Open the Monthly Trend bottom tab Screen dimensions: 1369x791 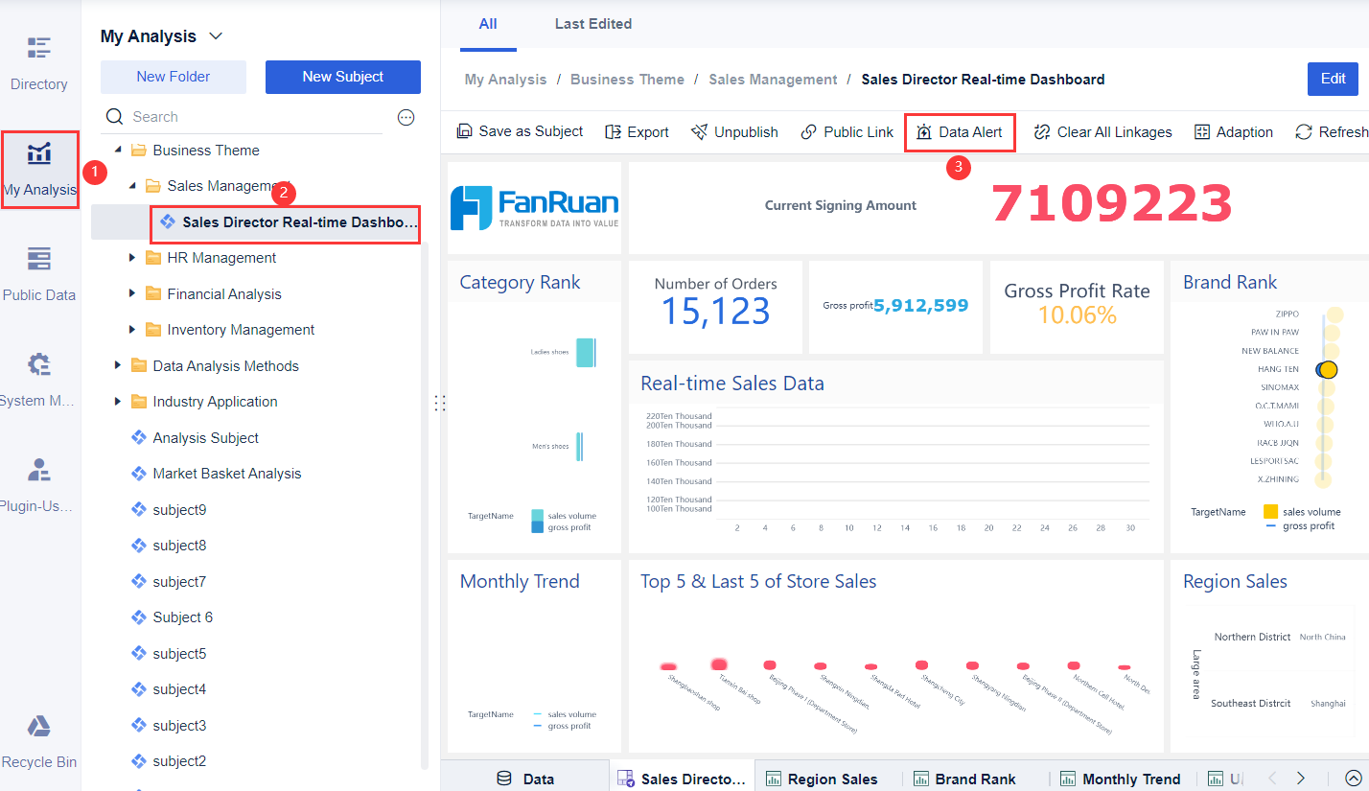click(x=1121, y=779)
